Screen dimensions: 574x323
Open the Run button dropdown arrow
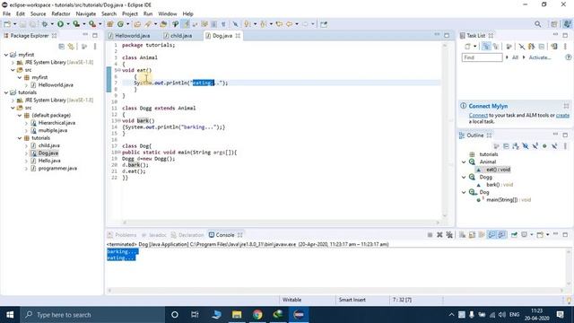tap(68, 24)
